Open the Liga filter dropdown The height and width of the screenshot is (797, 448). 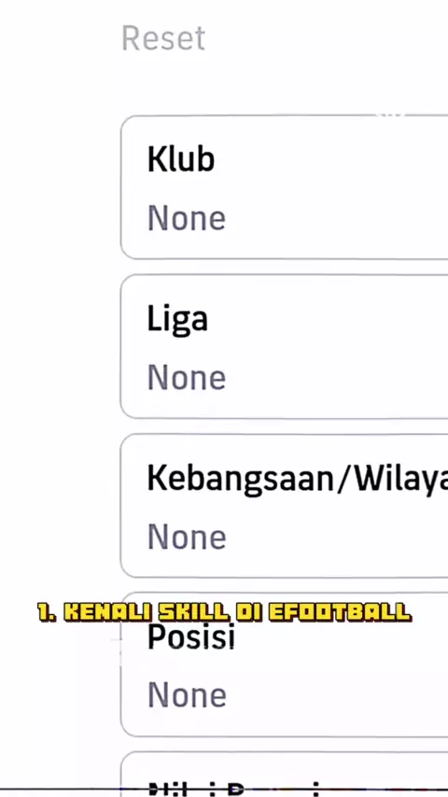pyautogui.click(x=285, y=346)
